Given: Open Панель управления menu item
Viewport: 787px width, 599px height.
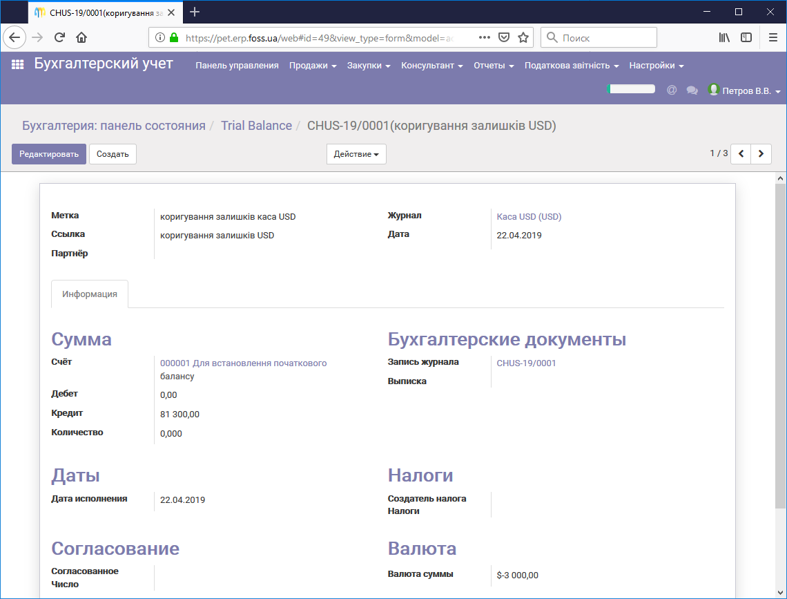Looking at the screenshot, I should [237, 66].
